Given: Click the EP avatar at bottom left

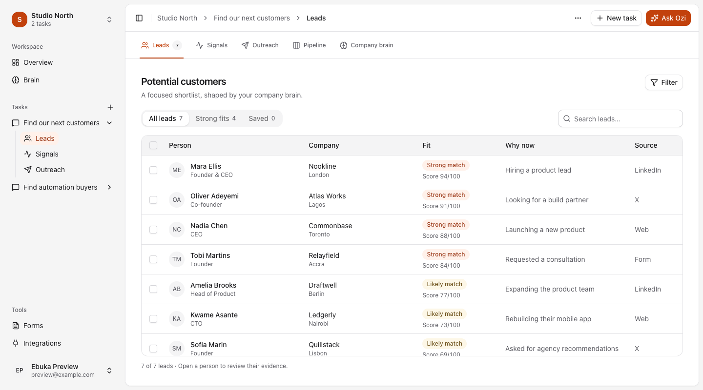Looking at the screenshot, I should [20, 370].
